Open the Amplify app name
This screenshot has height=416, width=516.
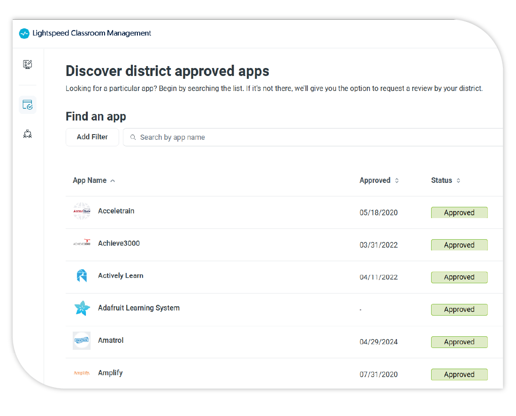pos(110,373)
